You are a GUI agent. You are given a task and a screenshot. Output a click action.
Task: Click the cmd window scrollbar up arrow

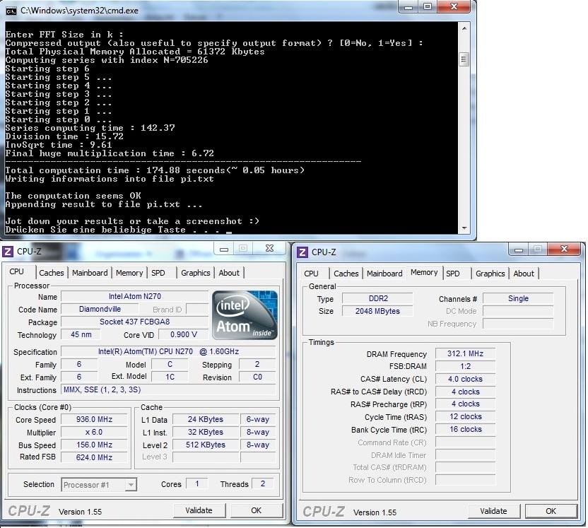coord(464,28)
